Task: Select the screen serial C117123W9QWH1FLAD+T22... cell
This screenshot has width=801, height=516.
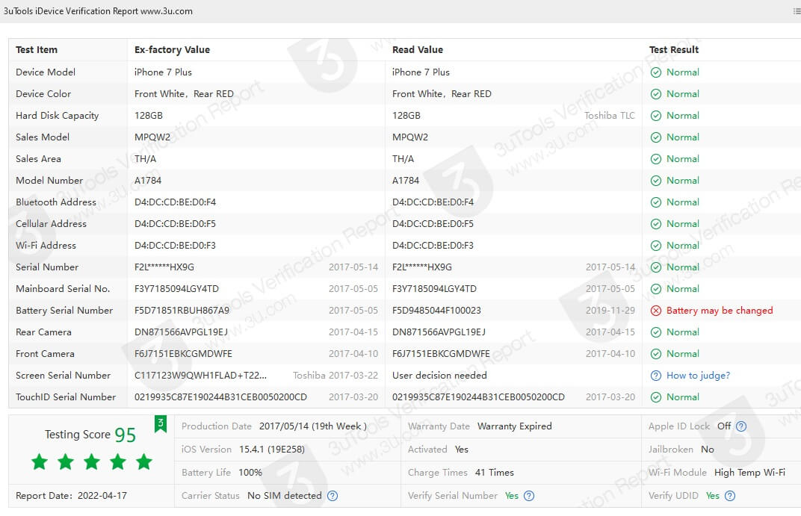Action: tap(200, 375)
